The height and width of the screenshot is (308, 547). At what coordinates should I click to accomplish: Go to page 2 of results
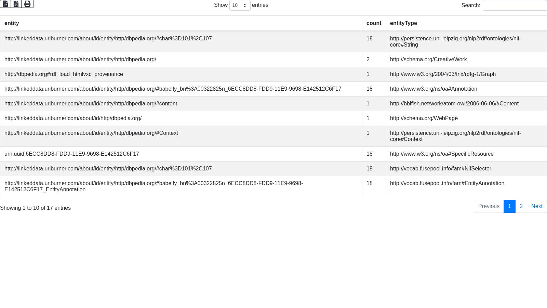(x=521, y=206)
